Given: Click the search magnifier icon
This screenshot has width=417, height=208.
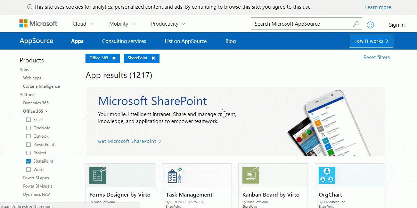Looking at the screenshot, I should [x=356, y=24].
